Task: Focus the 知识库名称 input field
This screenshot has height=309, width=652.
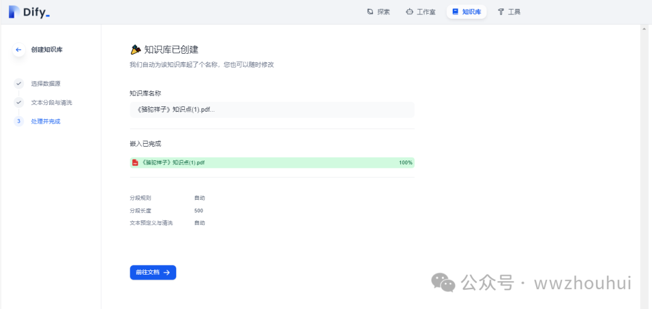Action: click(x=272, y=110)
